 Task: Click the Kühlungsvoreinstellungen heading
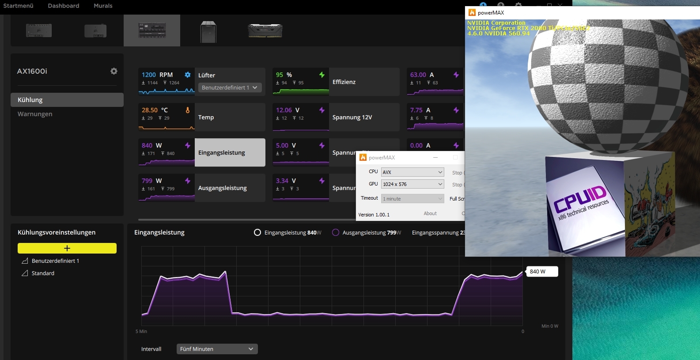57,232
